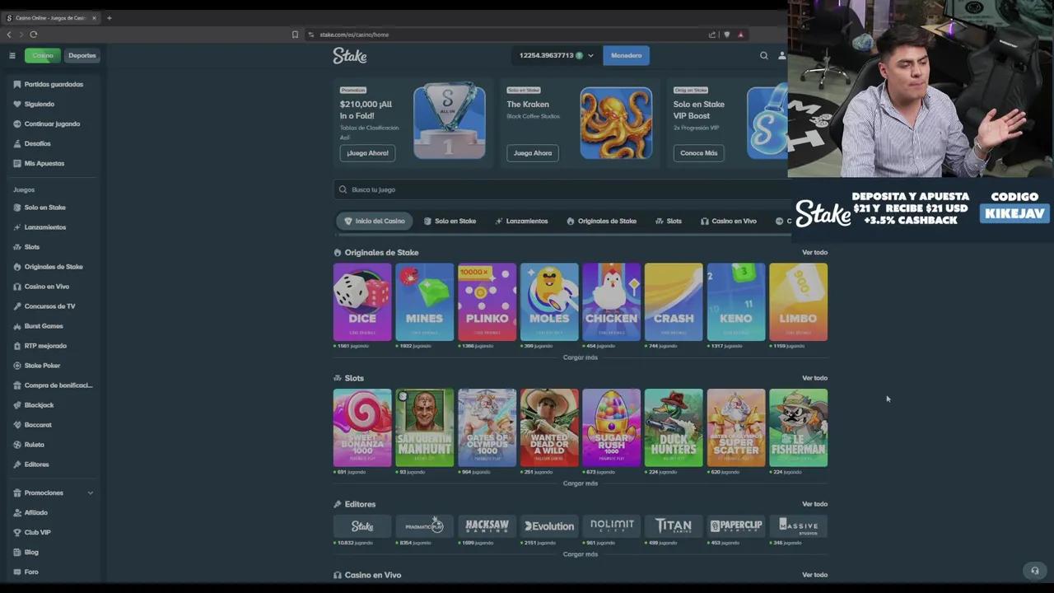Switch to the Slots tab
The image size is (1054, 593).
[669, 222]
